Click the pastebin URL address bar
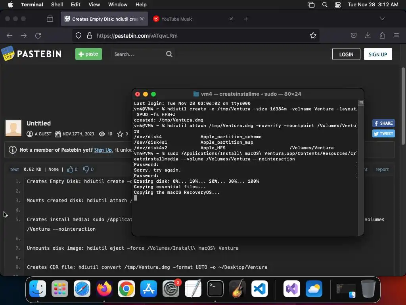Screen dimensions: 406x305 [x=195, y=35]
